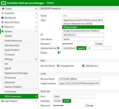Click Change button for REST API password
The height and width of the screenshot is (109, 119).
pos(89,105)
